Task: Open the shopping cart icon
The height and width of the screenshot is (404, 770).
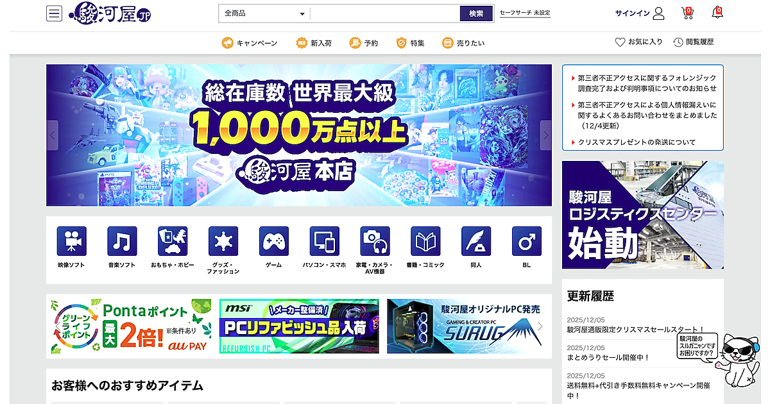Action: pos(687,13)
